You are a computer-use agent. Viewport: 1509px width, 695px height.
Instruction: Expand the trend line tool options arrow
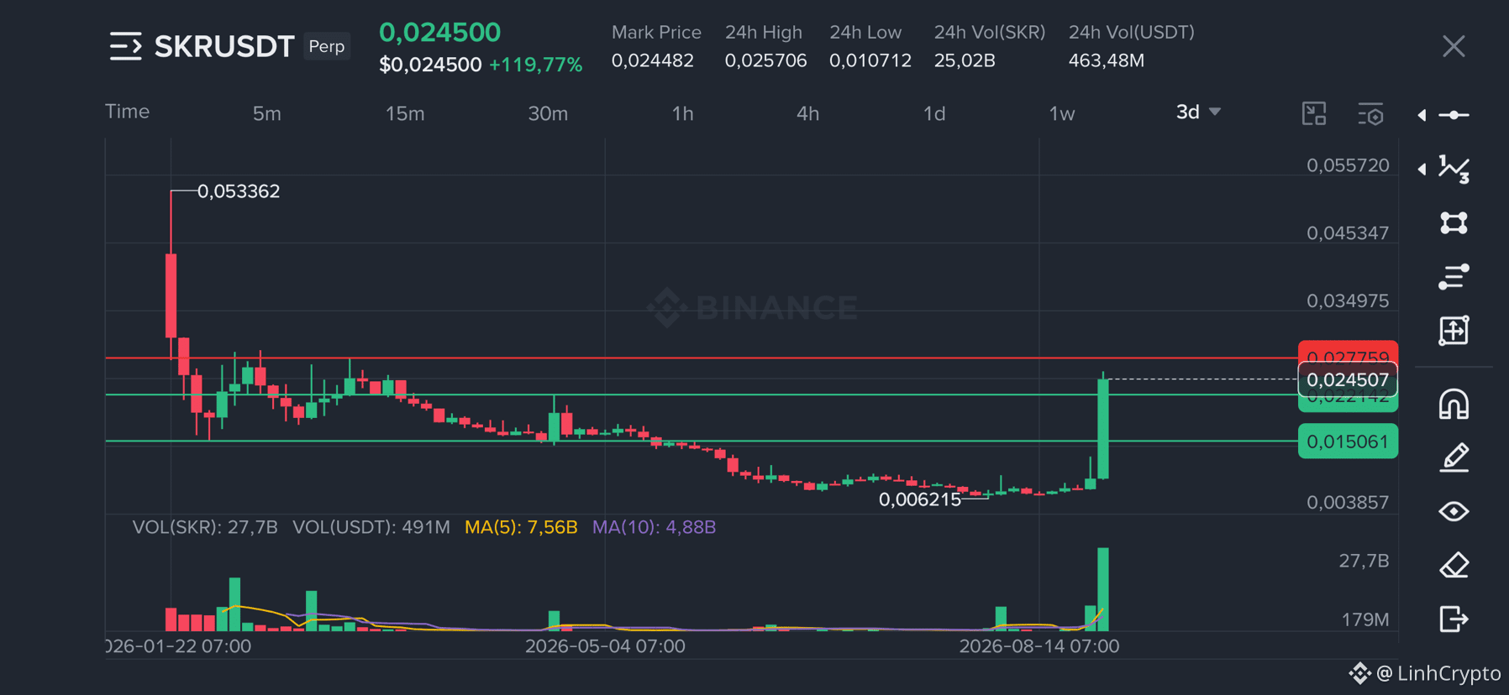pos(1422,169)
